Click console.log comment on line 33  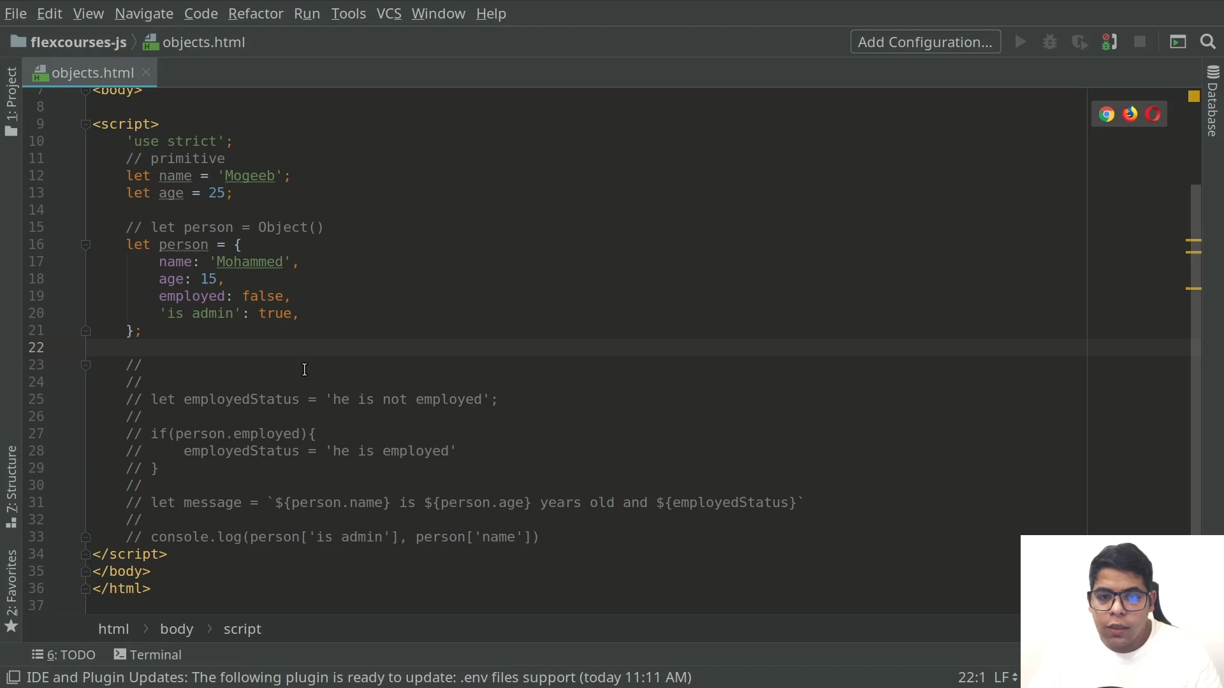coord(332,537)
